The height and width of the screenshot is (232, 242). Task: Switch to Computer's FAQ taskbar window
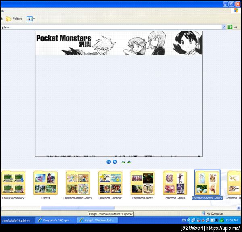(x=56, y=220)
